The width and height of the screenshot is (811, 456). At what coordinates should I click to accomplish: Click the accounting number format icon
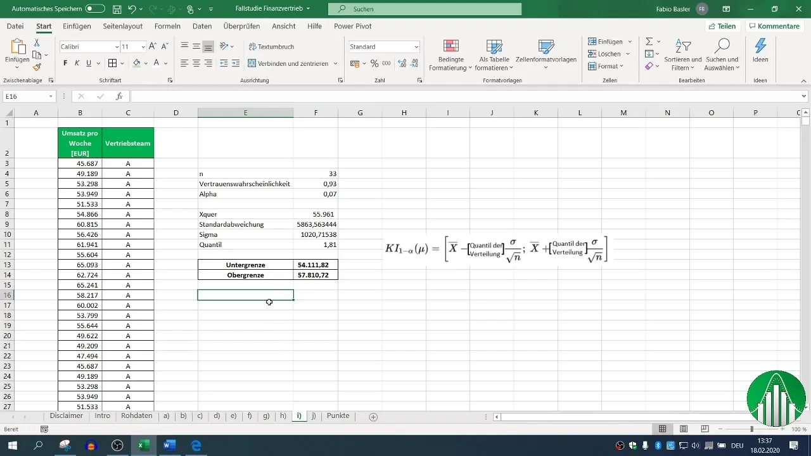coord(354,63)
